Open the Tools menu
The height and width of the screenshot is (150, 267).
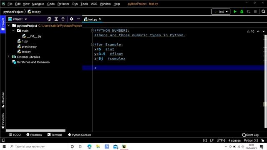(x=84, y=4)
